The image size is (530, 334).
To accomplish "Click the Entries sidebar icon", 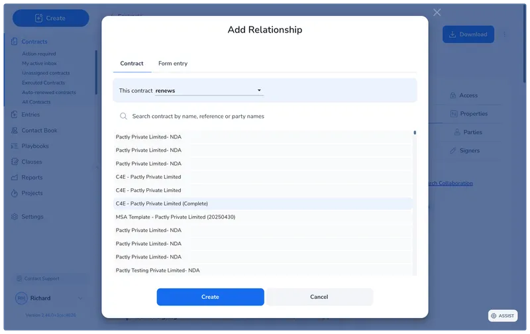I will coord(14,115).
